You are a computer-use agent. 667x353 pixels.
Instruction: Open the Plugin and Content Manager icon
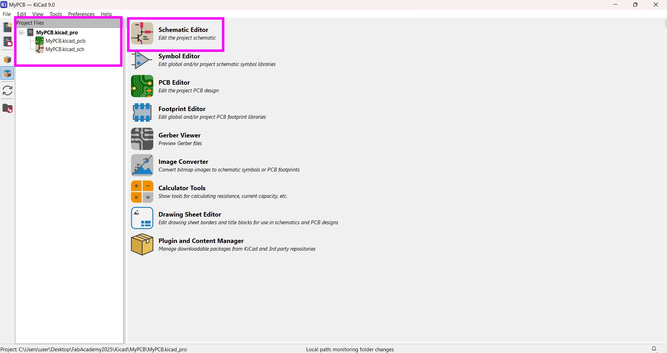(x=142, y=244)
